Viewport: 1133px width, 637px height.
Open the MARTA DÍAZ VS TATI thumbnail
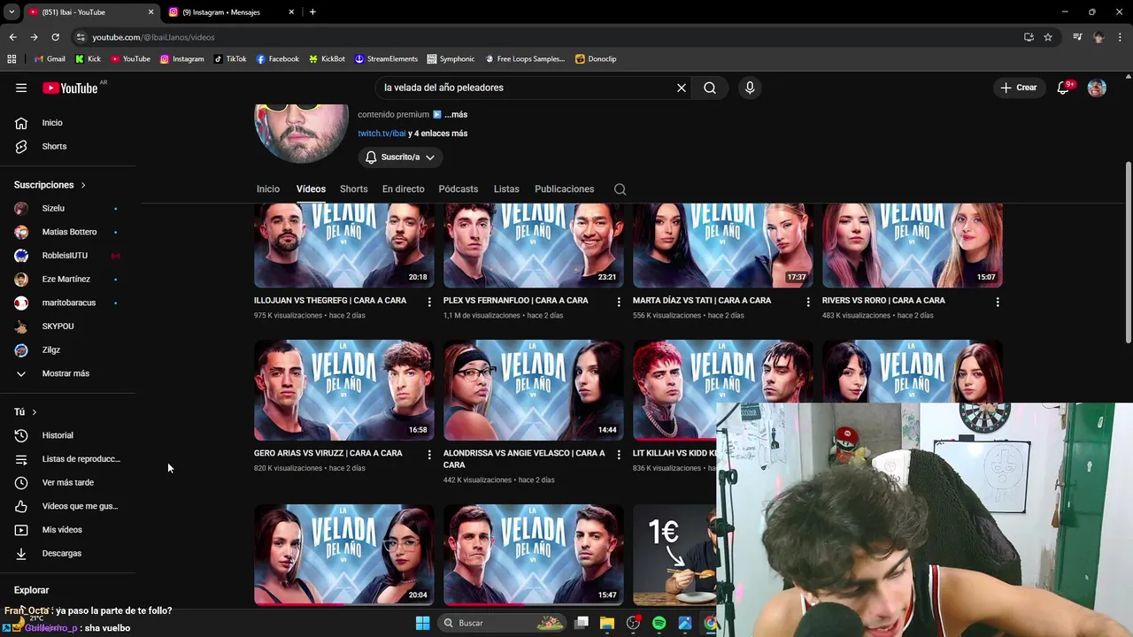pyautogui.click(x=722, y=245)
